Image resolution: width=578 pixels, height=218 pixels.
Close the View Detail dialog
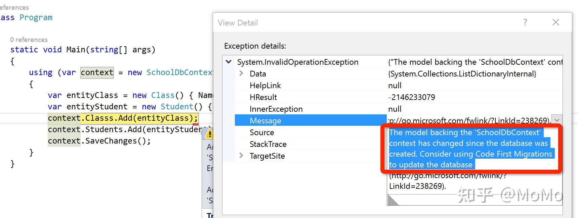tap(556, 22)
